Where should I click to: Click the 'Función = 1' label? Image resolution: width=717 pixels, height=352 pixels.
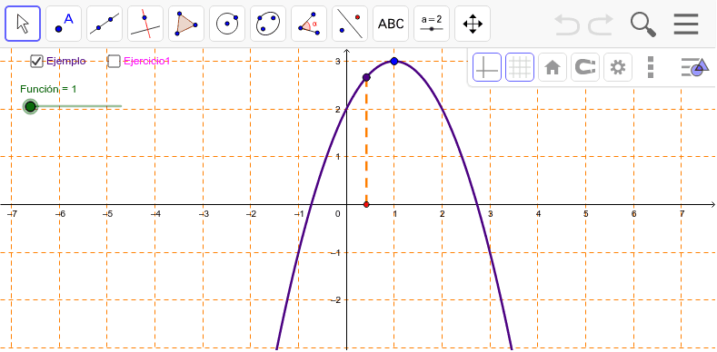[x=48, y=89]
